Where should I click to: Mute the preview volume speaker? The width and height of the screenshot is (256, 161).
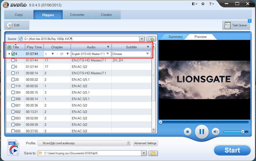tap(215, 131)
